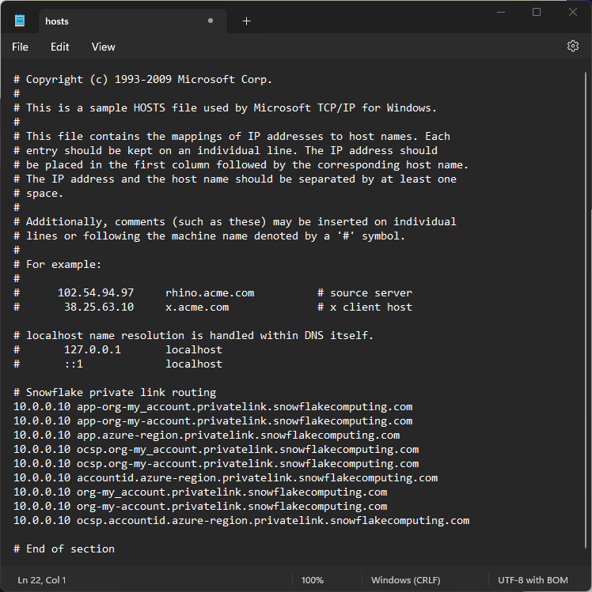Screen dimensions: 592x592
Task: Maximize the Notepad window
Action: [537, 12]
